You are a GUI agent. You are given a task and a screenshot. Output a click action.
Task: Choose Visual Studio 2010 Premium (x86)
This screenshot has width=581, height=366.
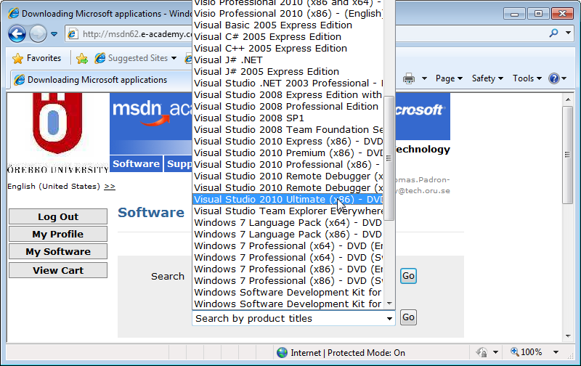288,152
